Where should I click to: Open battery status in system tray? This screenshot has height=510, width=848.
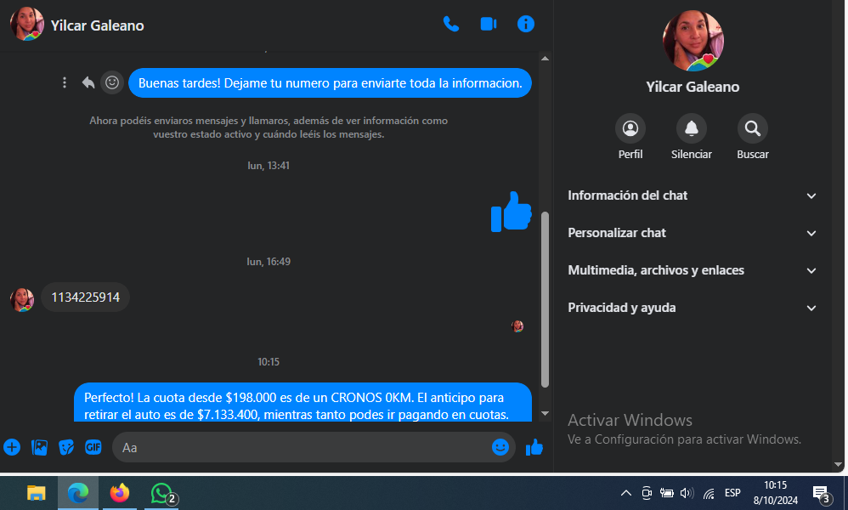[666, 493]
